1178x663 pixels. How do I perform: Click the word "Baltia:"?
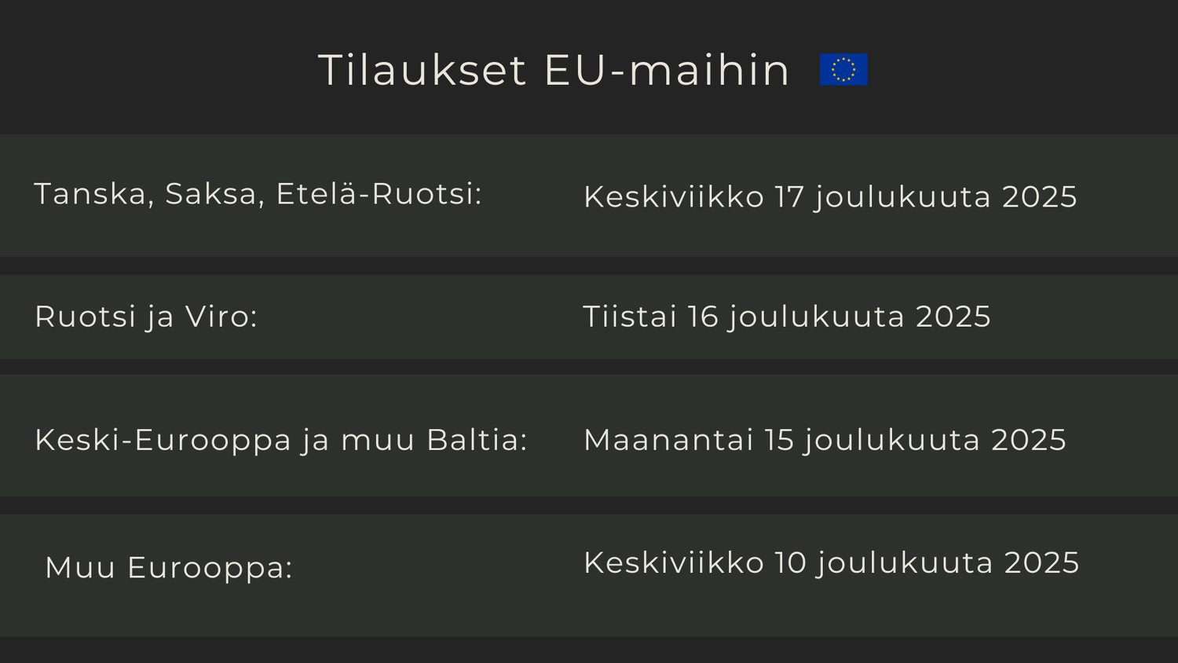point(477,440)
